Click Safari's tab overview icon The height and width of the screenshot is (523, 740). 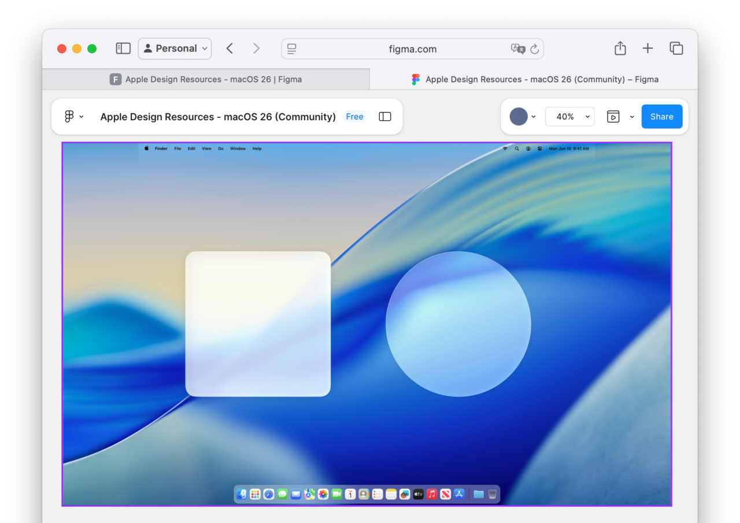(676, 49)
